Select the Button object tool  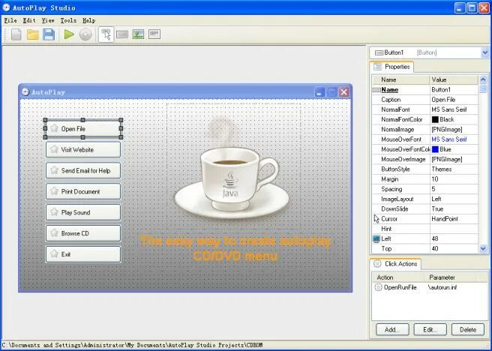tap(122, 34)
